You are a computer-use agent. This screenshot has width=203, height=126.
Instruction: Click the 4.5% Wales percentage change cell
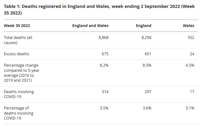(x=190, y=65)
